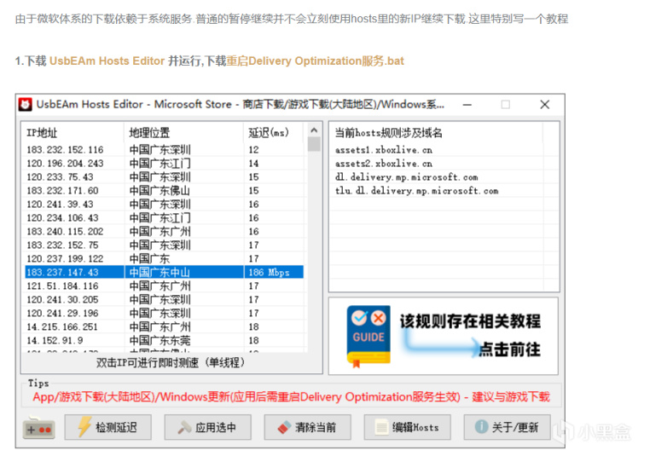Click 中国广东东莞 location cell

pyautogui.click(x=160, y=340)
